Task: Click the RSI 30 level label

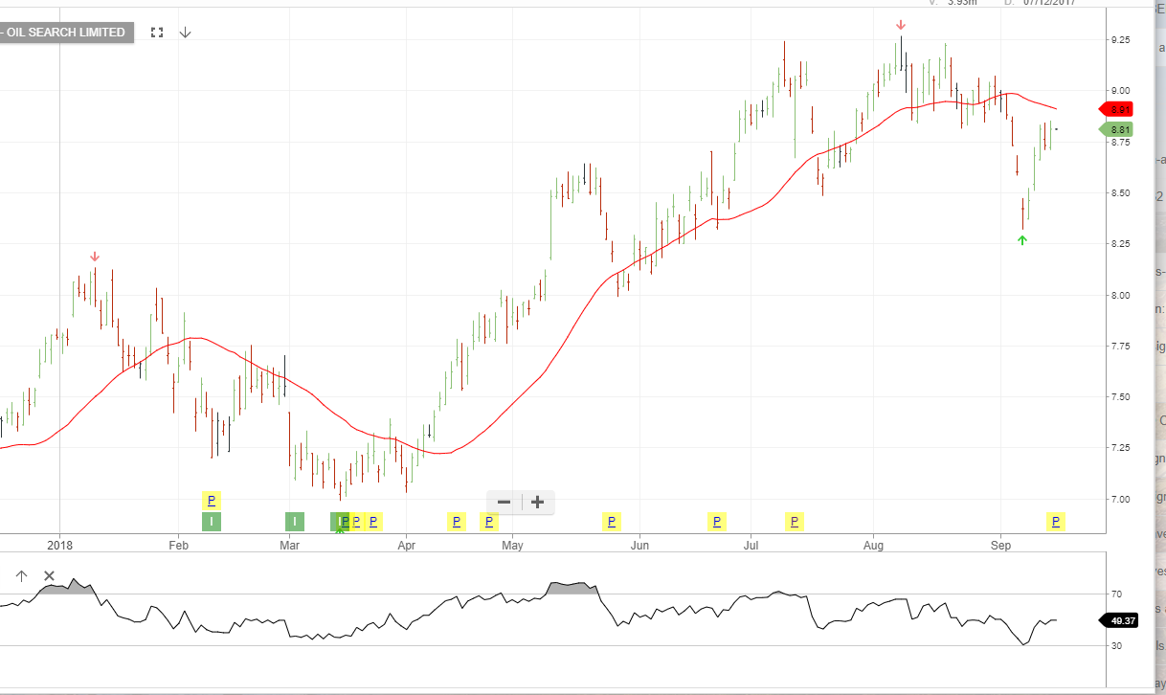Action: (1116, 646)
